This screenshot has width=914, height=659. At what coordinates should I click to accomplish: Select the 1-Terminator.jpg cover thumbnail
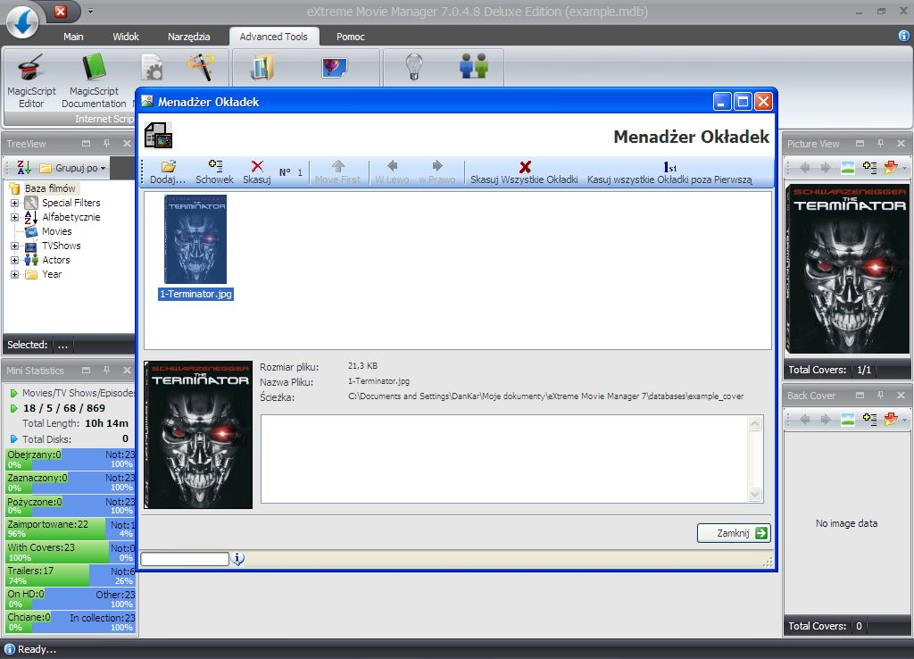tap(195, 247)
